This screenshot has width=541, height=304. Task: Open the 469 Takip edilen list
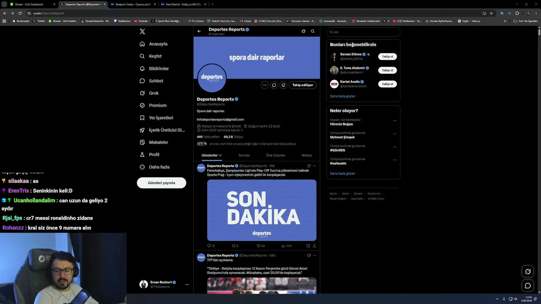point(208,137)
